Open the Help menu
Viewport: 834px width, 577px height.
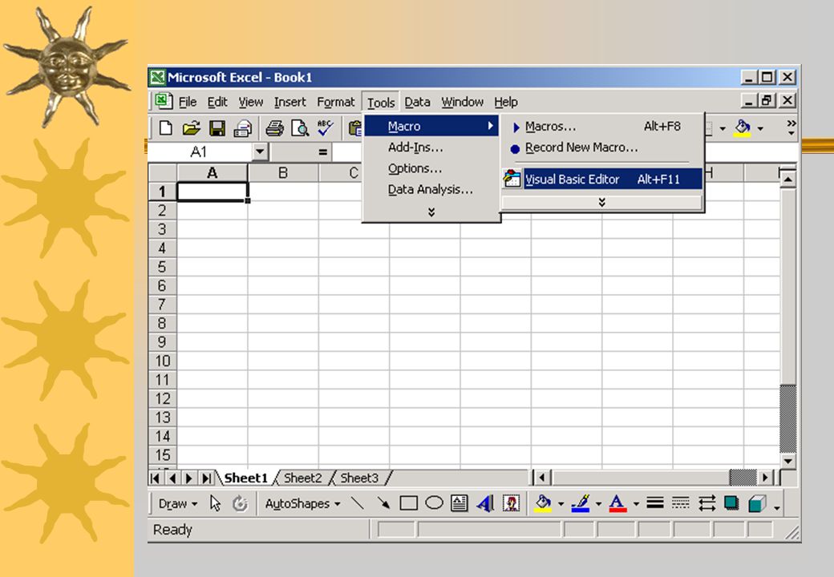505,102
